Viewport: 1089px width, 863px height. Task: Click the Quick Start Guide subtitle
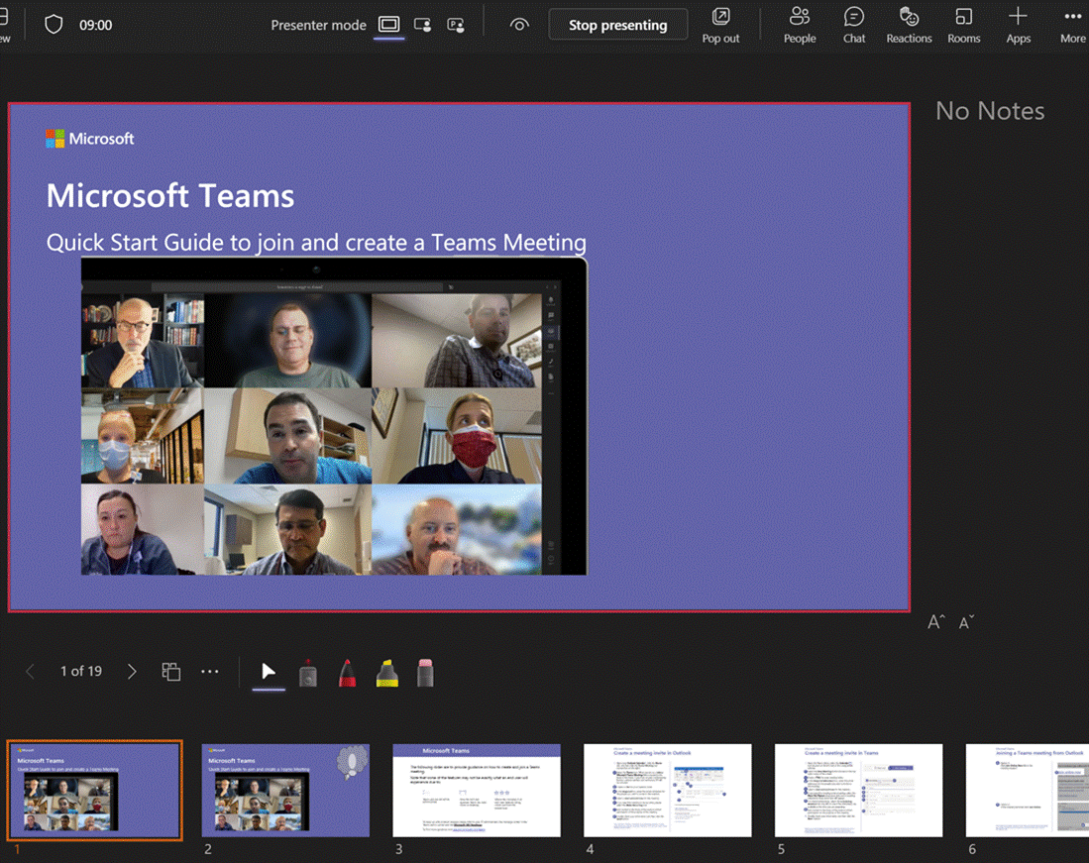click(316, 243)
